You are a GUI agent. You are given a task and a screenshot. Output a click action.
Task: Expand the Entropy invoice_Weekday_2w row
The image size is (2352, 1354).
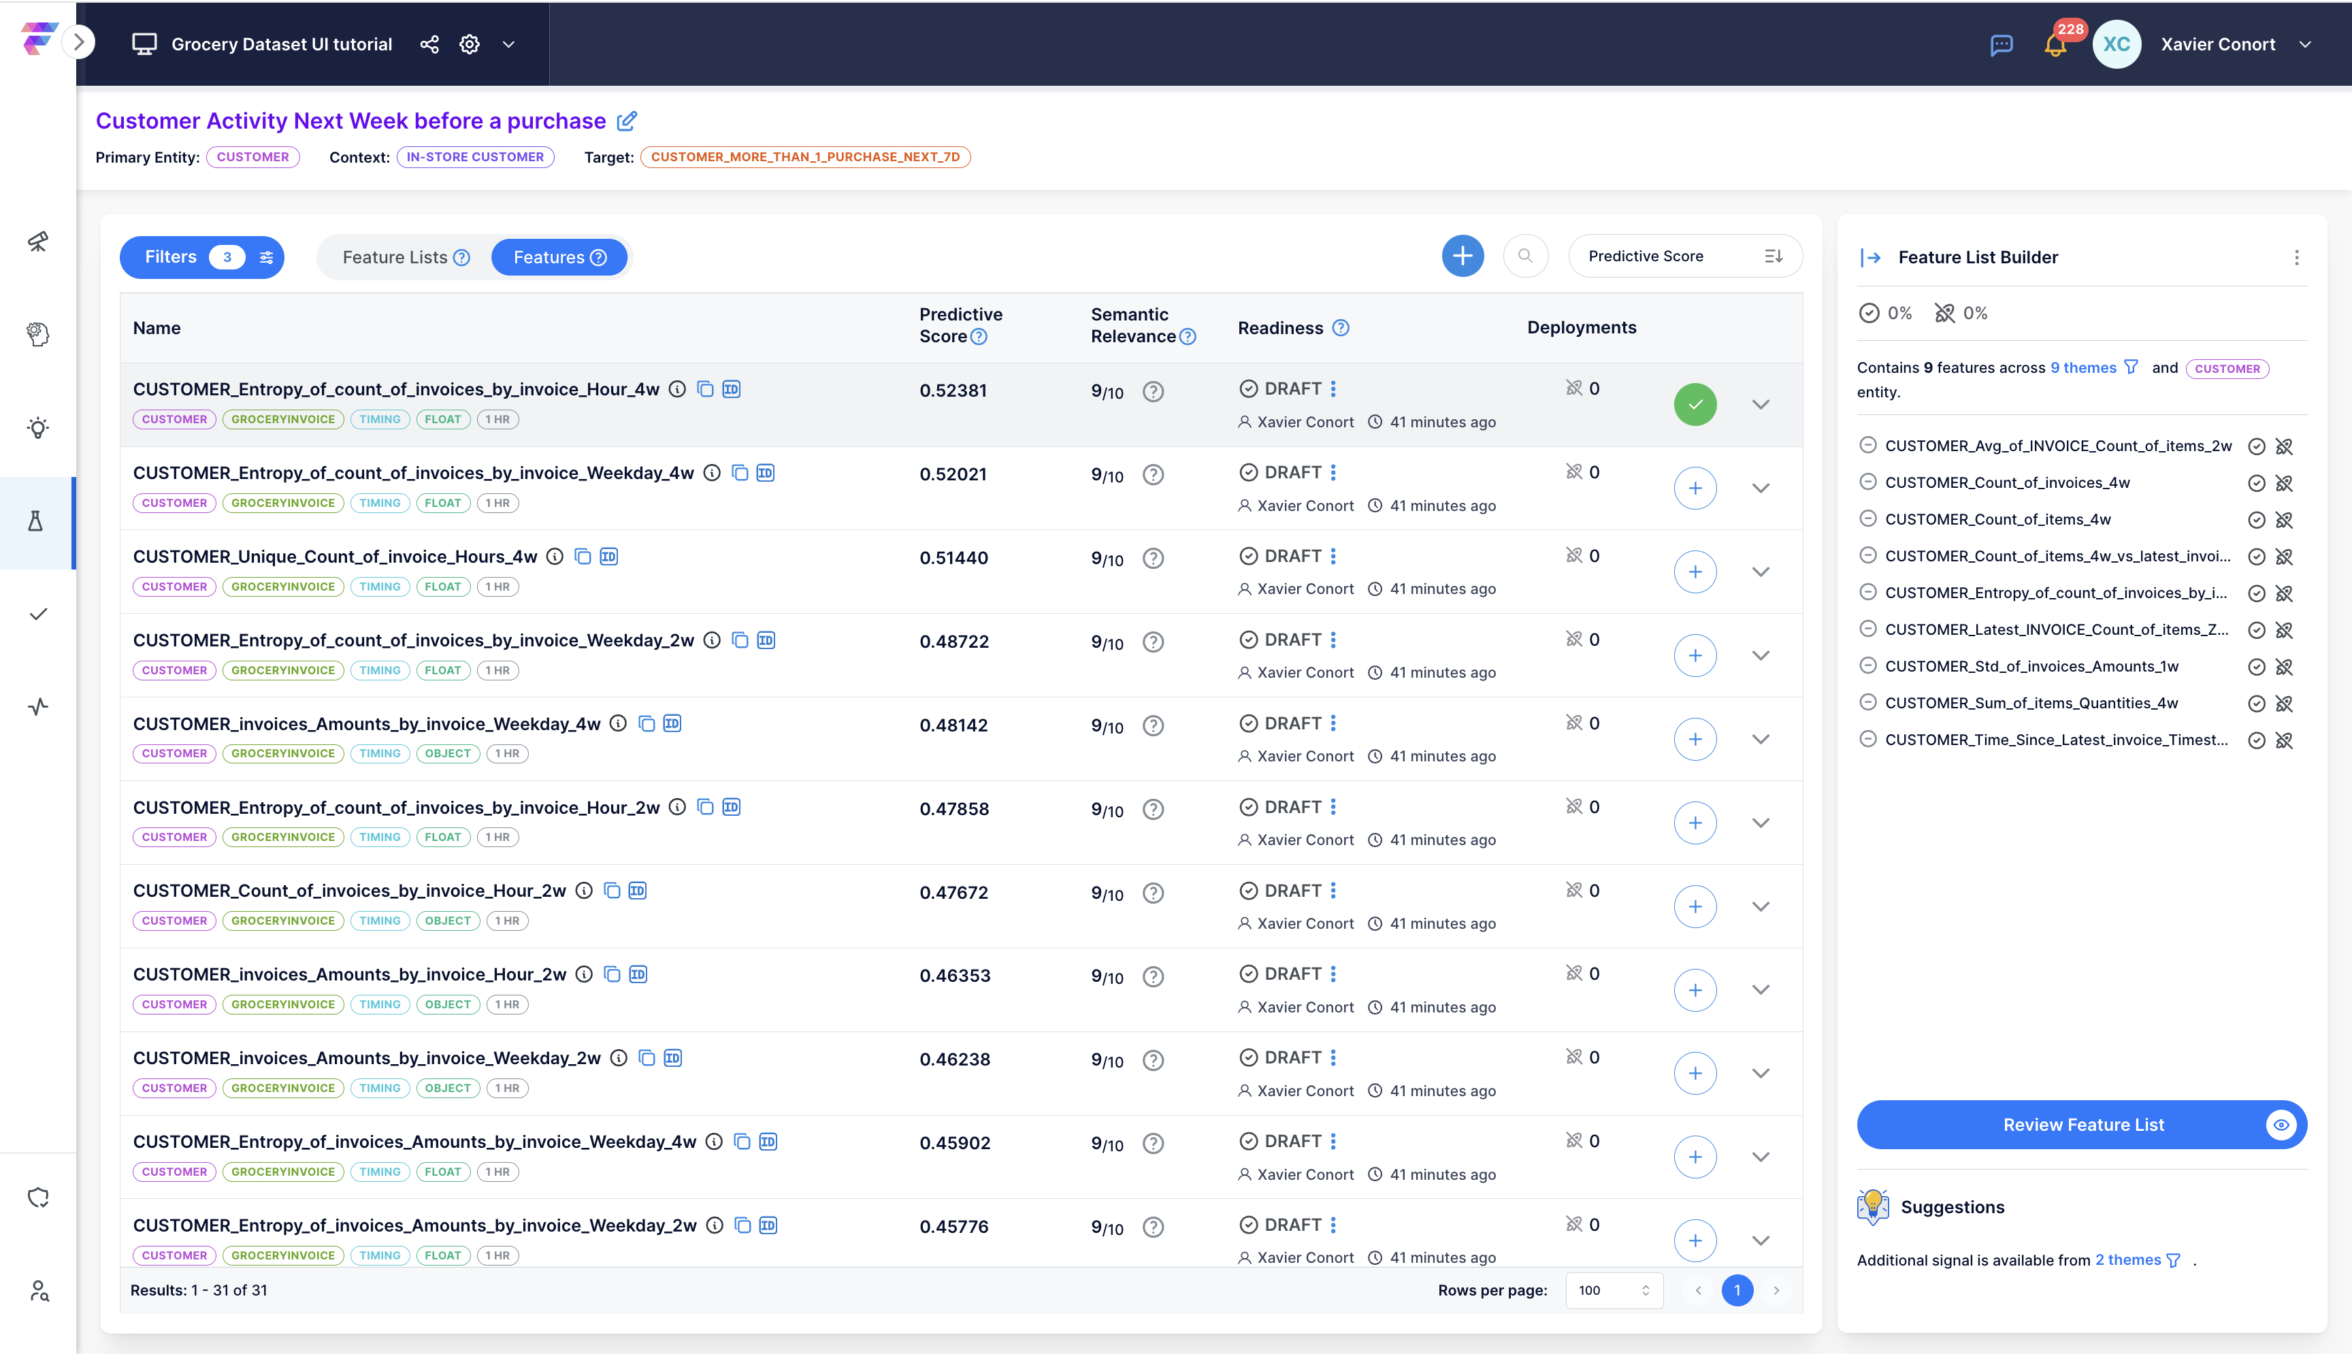pyautogui.click(x=1761, y=656)
